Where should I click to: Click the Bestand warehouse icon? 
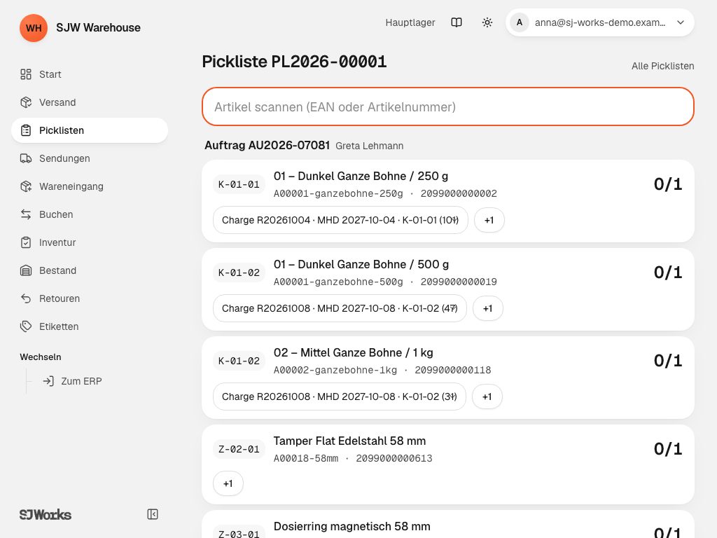26,270
